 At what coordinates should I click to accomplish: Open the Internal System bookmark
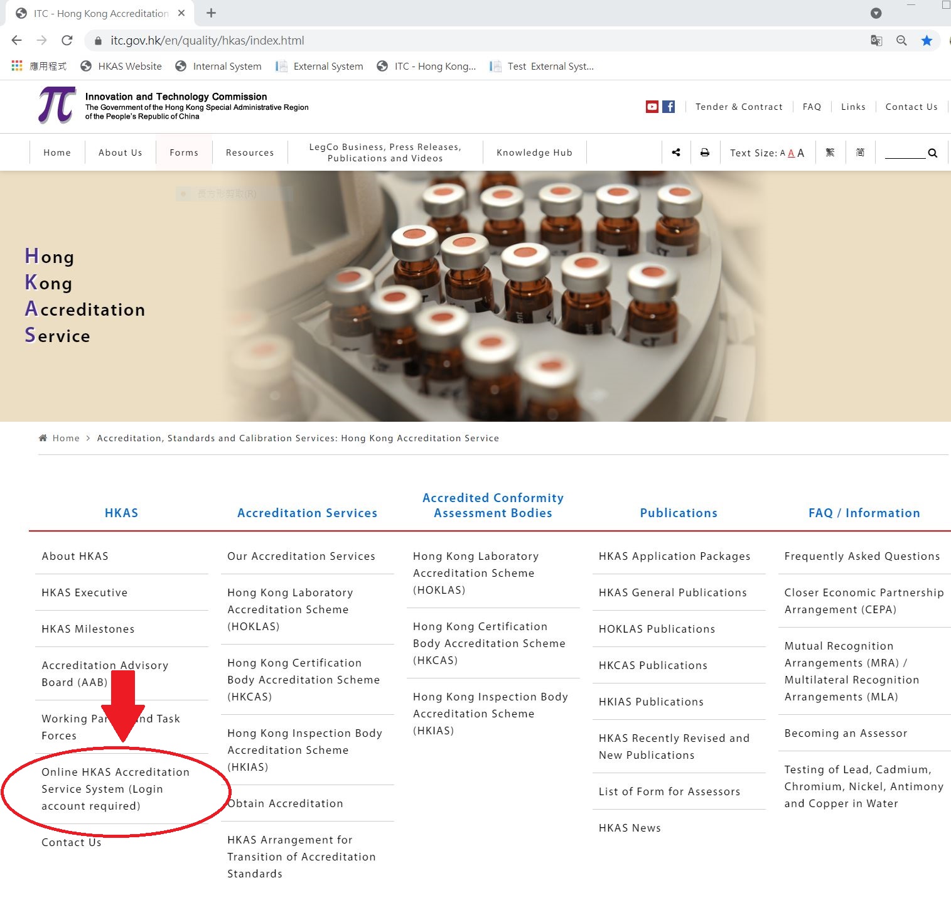[x=218, y=66]
